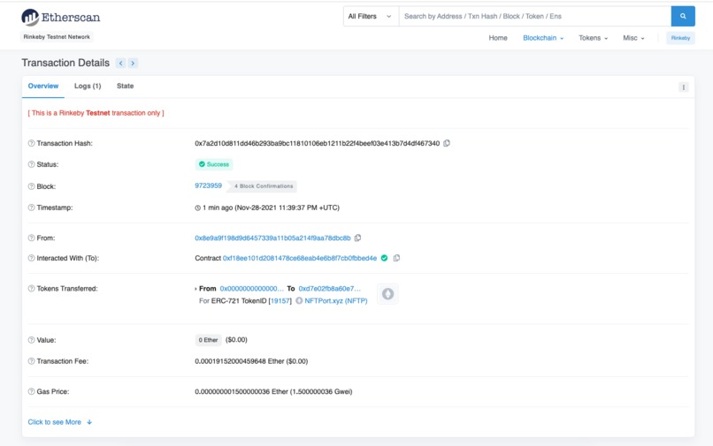Expand Click to see More
The width and height of the screenshot is (713, 446).
click(60, 422)
